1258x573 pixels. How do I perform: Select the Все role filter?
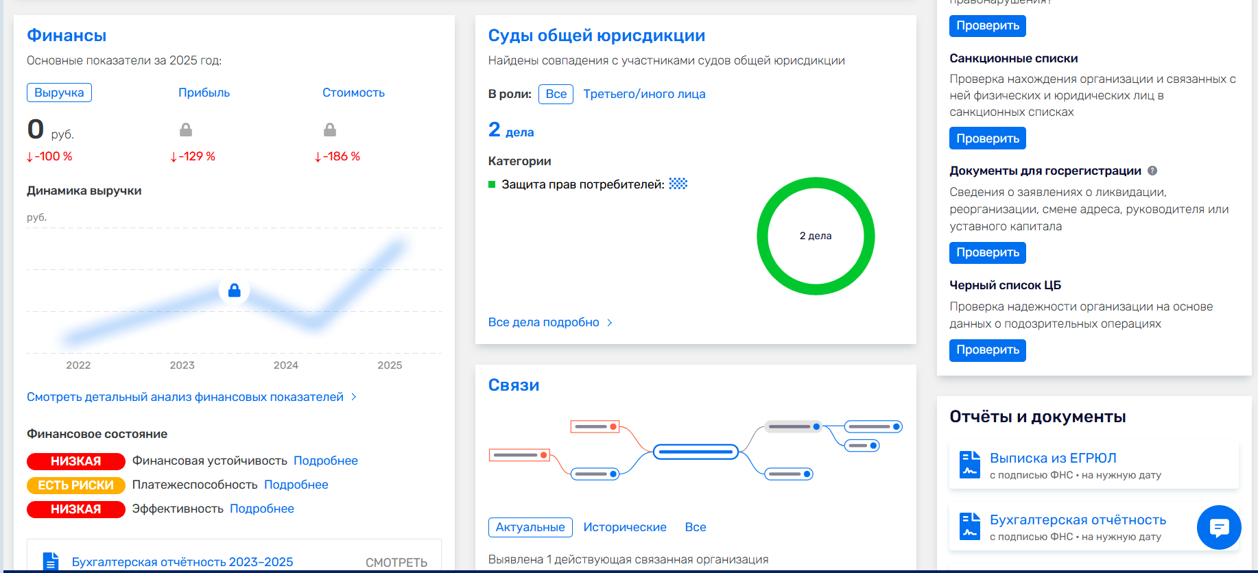pyautogui.click(x=556, y=94)
